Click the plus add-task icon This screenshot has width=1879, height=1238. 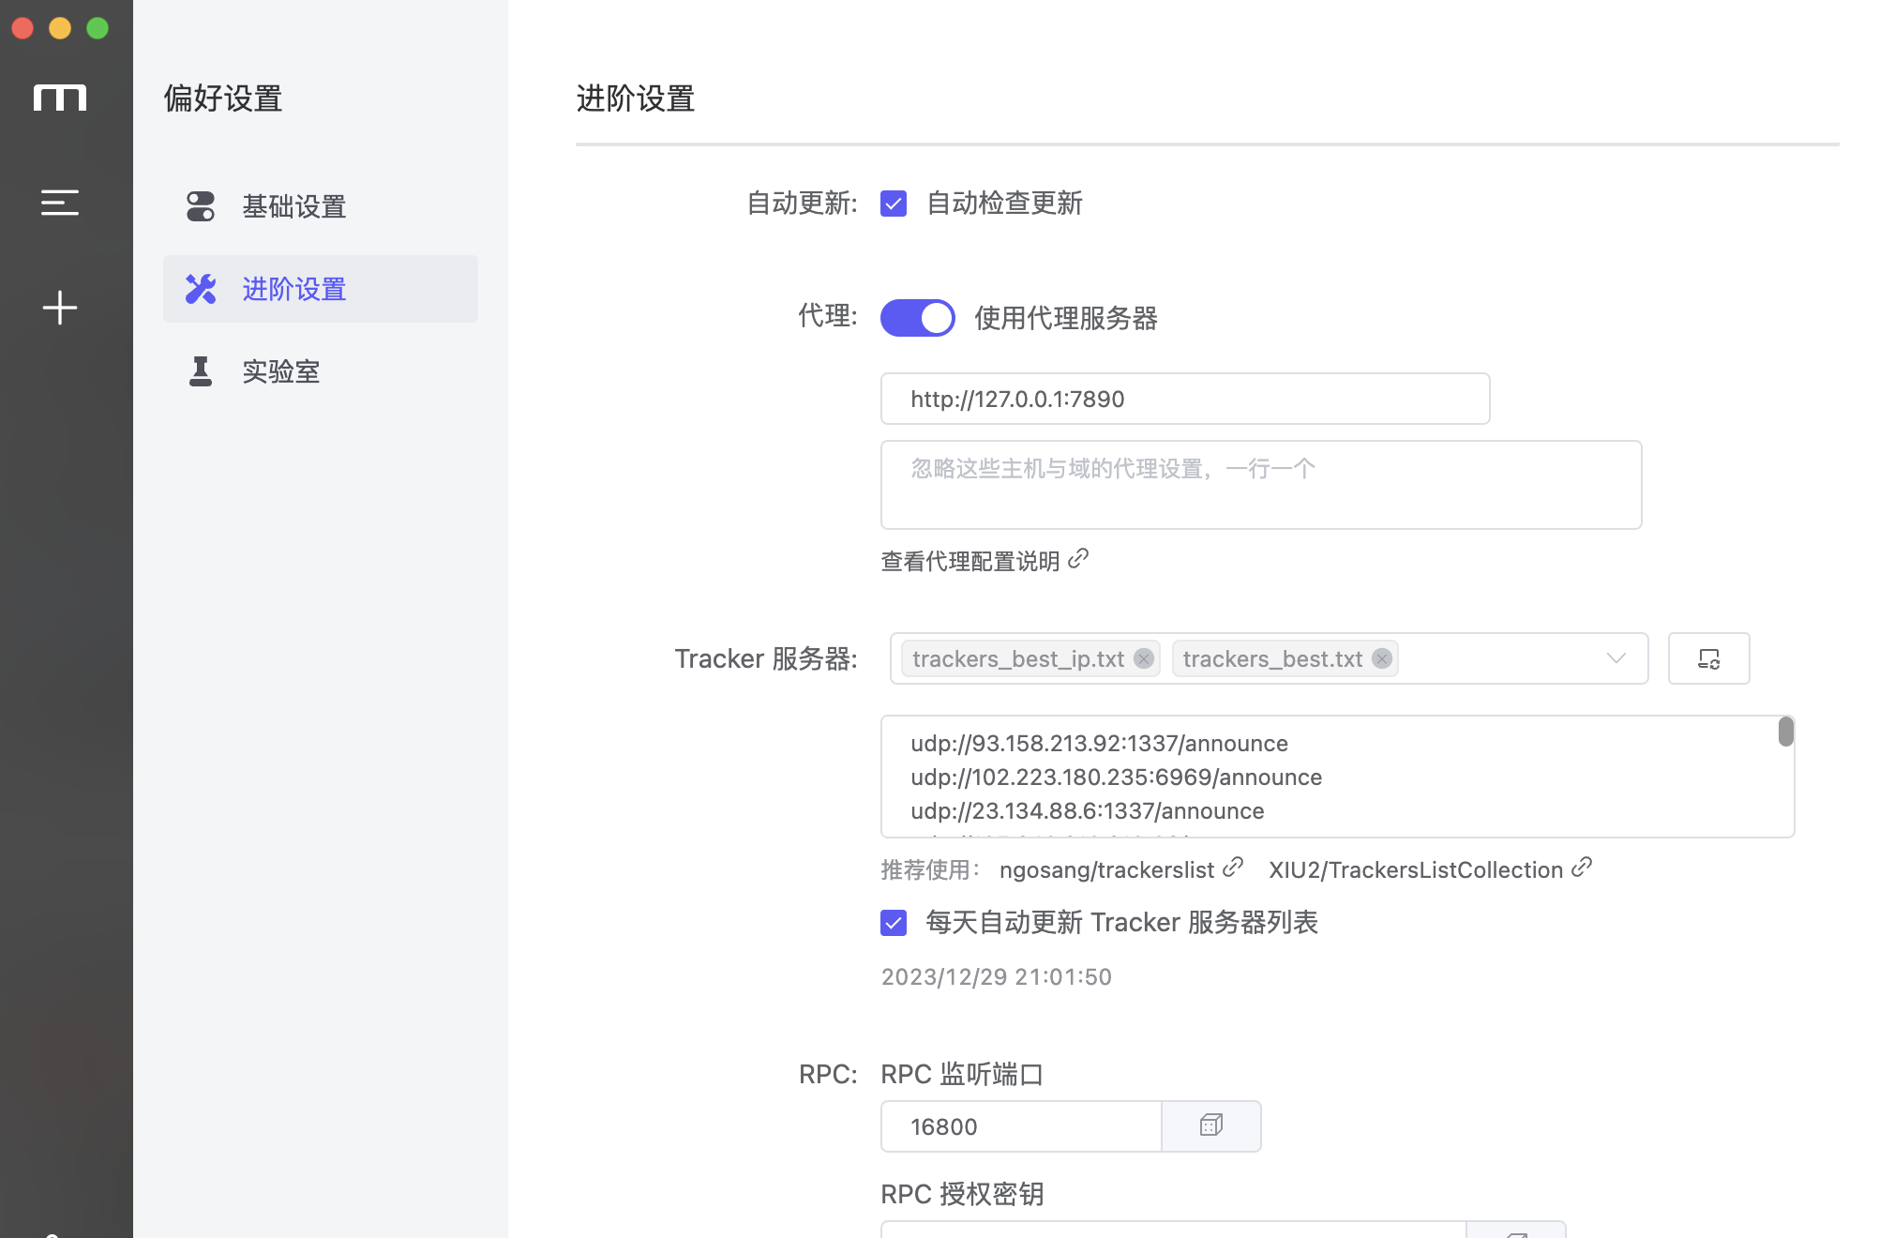click(x=60, y=308)
